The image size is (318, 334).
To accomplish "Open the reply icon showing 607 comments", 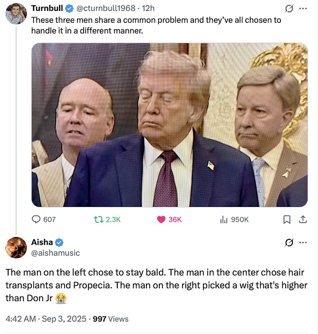I will [x=36, y=219].
